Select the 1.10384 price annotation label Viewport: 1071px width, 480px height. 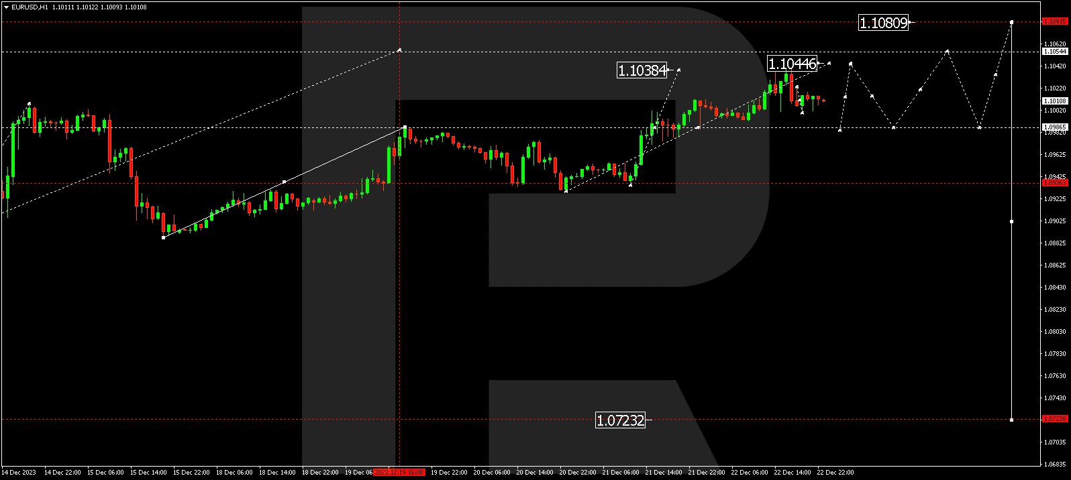point(642,70)
